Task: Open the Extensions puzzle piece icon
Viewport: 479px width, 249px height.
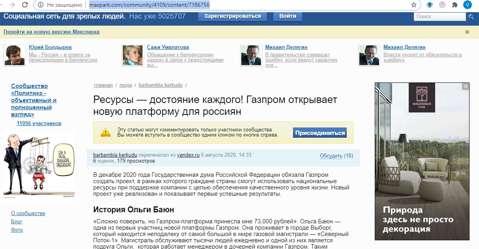Action: coord(455,5)
